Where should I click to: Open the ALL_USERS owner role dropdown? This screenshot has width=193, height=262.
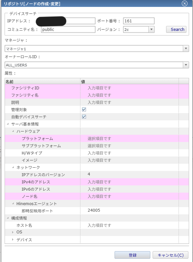[186, 65]
